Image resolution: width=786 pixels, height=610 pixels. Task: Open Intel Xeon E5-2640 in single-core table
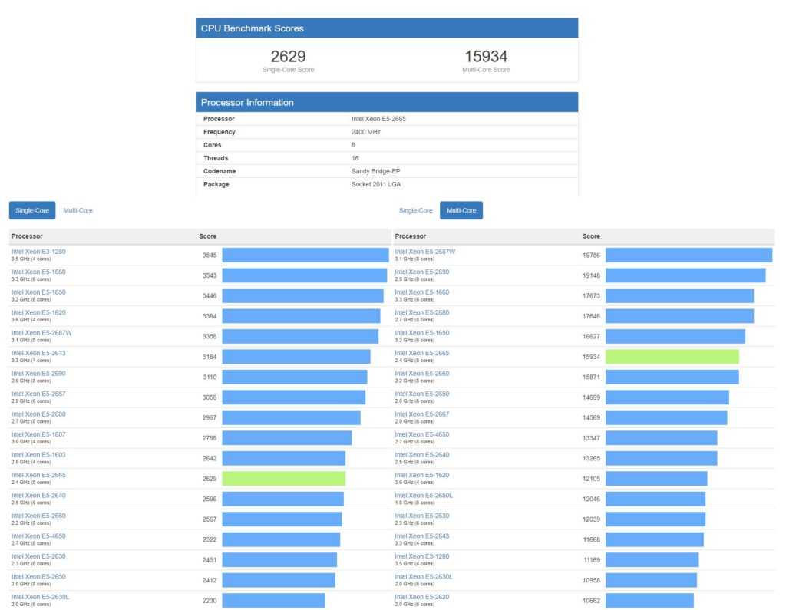click(x=38, y=495)
